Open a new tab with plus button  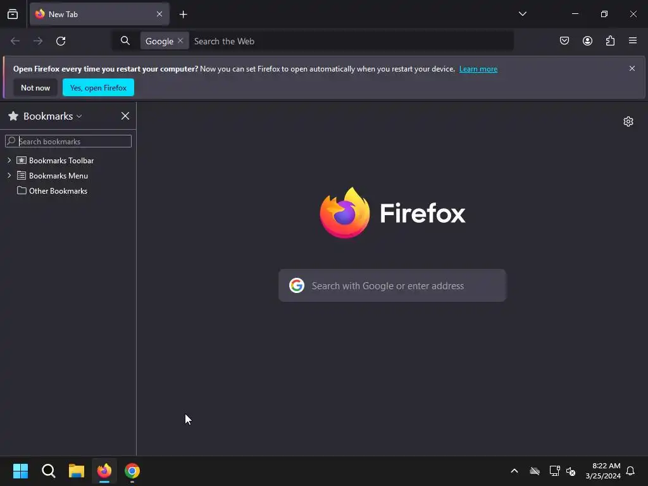[183, 15]
